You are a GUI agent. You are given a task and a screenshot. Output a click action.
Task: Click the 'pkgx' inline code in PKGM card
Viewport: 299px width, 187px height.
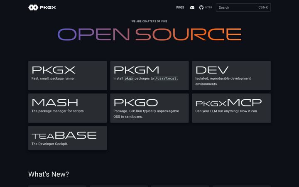[x=129, y=79]
